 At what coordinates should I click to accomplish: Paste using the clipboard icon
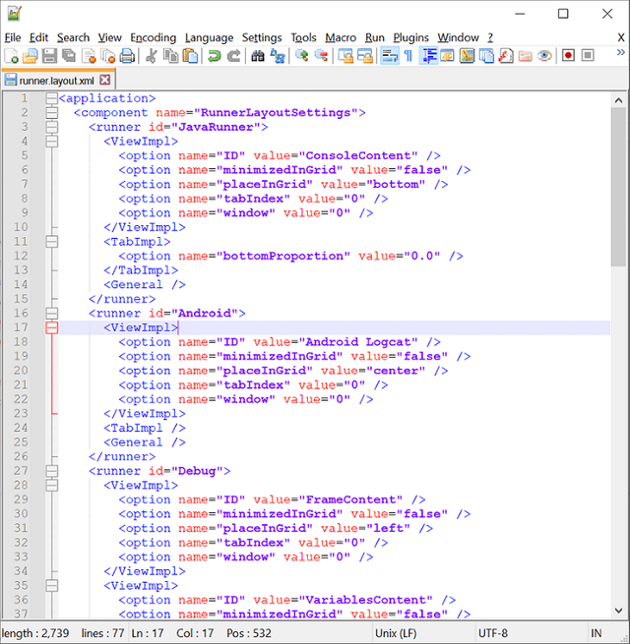[x=190, y=56]
